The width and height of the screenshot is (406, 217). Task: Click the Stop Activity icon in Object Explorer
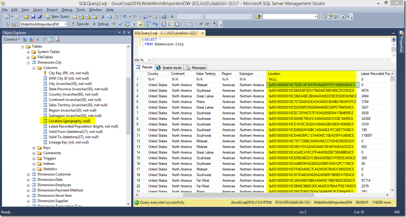pyautogui.click(x=38, y=39)
